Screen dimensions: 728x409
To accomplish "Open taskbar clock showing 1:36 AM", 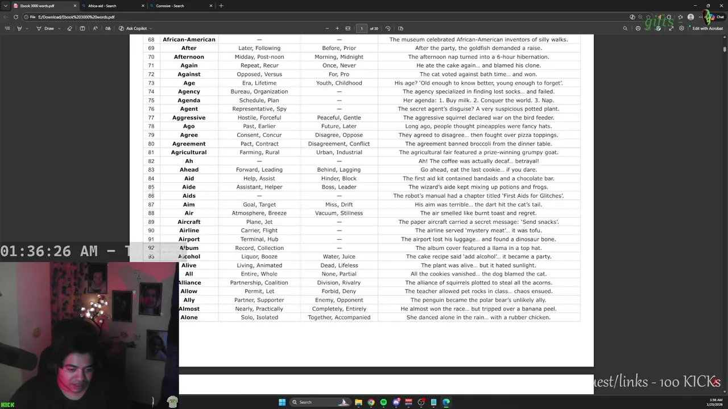I will coord(714,402).
